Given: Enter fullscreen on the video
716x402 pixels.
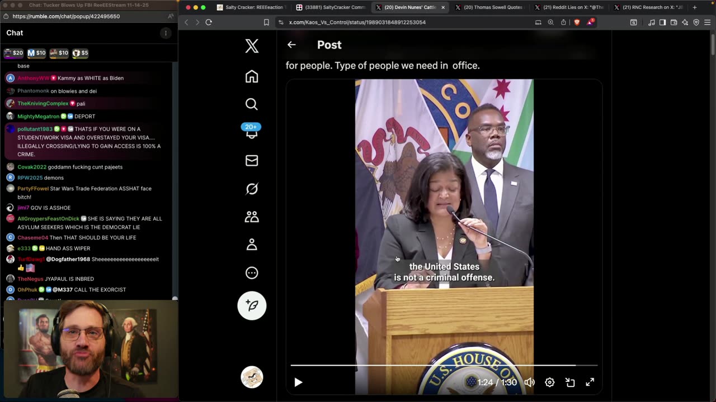Looking at the screenshot, I should tap(590, 382).
